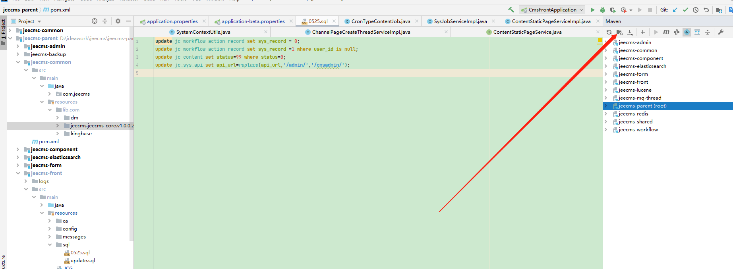Generate sources and update folders in Maven

619,32
